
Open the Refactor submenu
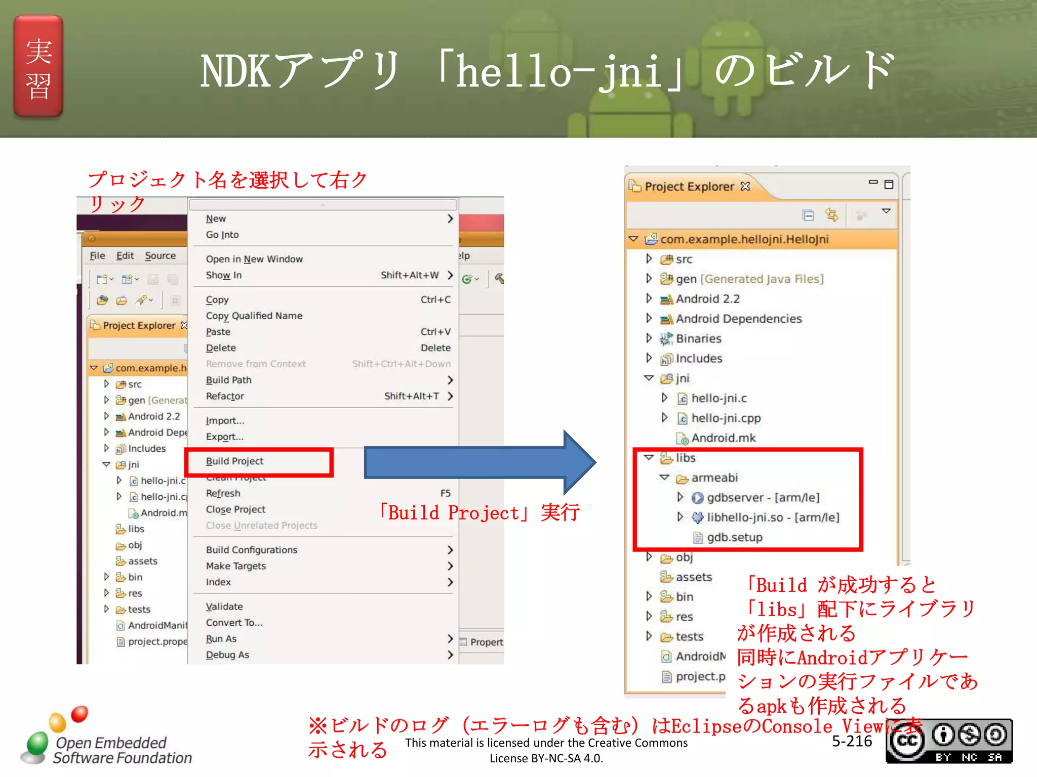pos(324,396)
